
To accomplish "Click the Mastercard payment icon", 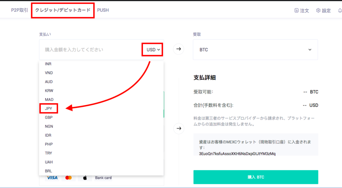I will [68, 178].
